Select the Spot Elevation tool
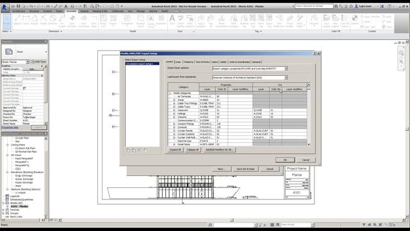410x231 pixels. tap(72, 21)
